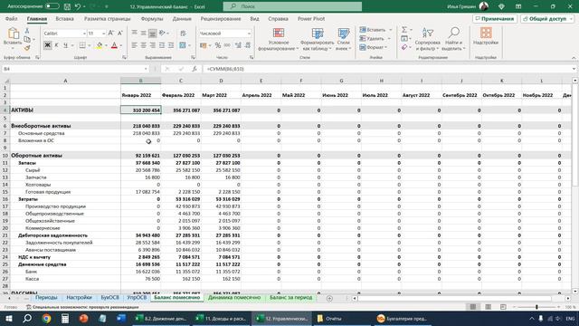The height and width of the screenshot is (326, 579).
Task: Toggle Bottom Align vertical alignment
Action: coord(152,34)
